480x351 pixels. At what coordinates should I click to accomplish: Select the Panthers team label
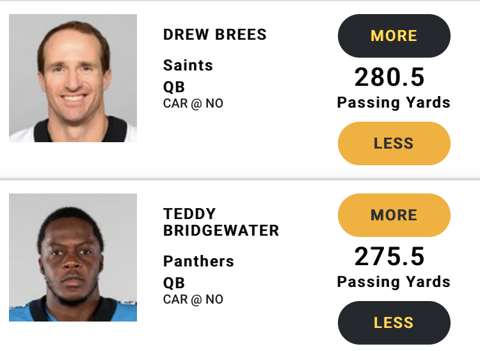pyautogui.click(x=198, y=261)
